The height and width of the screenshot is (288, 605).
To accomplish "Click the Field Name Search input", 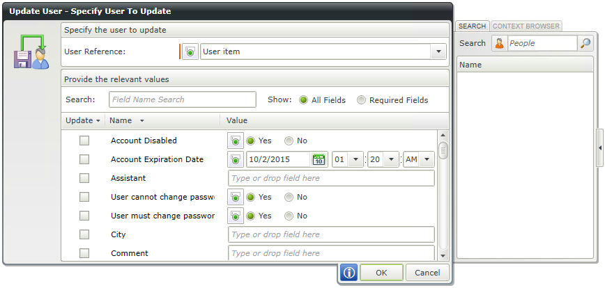I will click(183, 99).
